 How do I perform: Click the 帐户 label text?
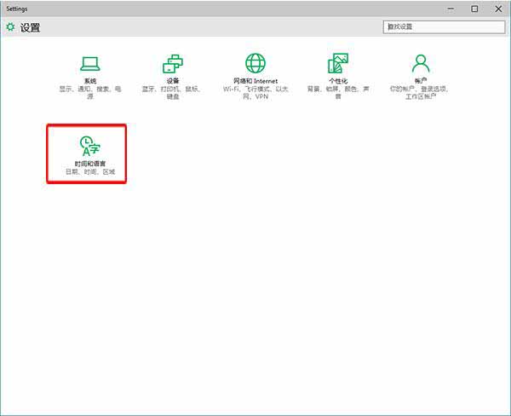[421, 81]
